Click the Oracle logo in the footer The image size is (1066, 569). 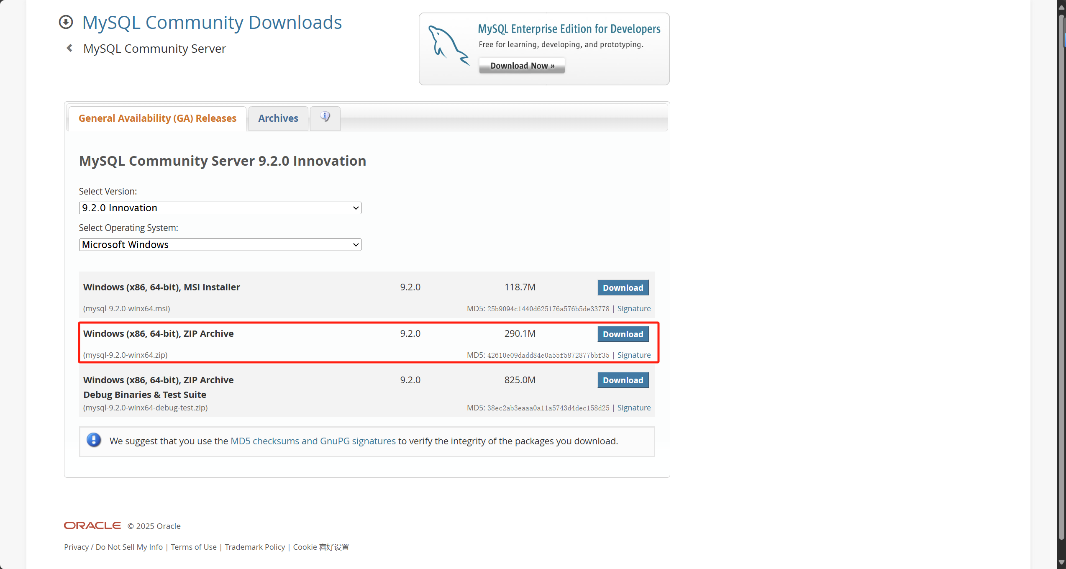pos(92,525)
